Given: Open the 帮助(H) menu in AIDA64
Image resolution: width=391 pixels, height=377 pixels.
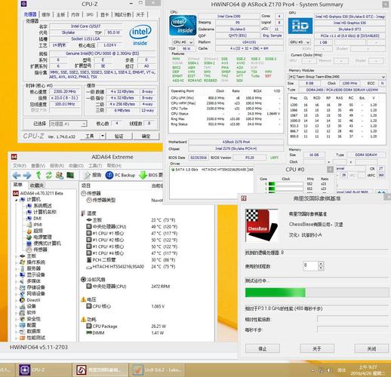Looking at the screenshot, I should coord(114,166).
